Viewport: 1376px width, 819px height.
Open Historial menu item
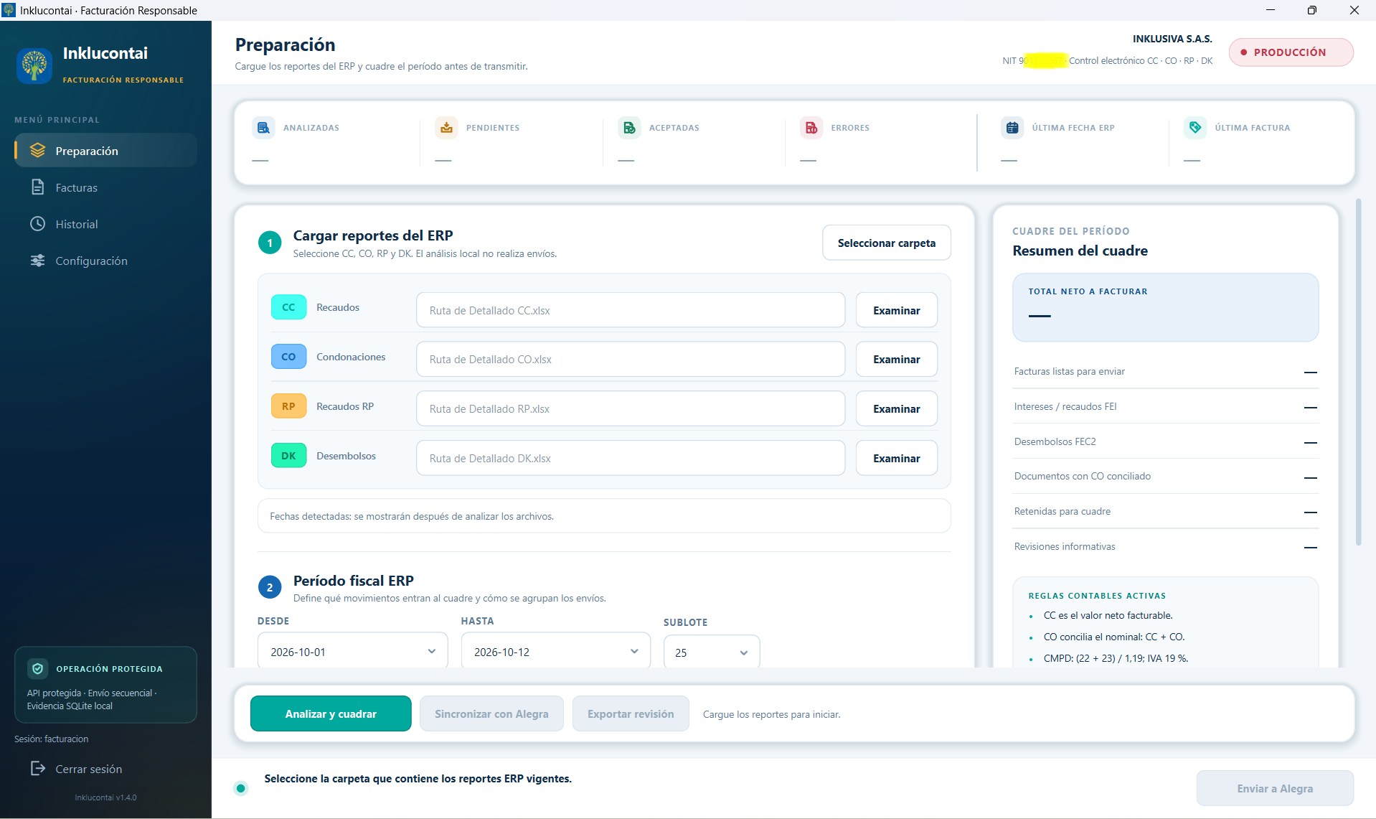(105, 224)
